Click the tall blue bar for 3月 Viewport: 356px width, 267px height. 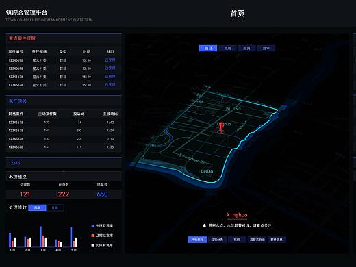tap(40, 236)
